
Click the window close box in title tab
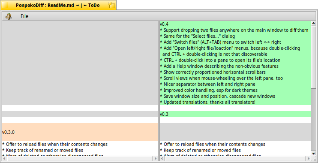pyautogui.click(x=5, y=5)
